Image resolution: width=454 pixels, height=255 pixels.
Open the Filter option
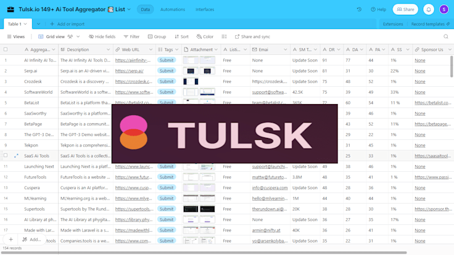[131, 37]
